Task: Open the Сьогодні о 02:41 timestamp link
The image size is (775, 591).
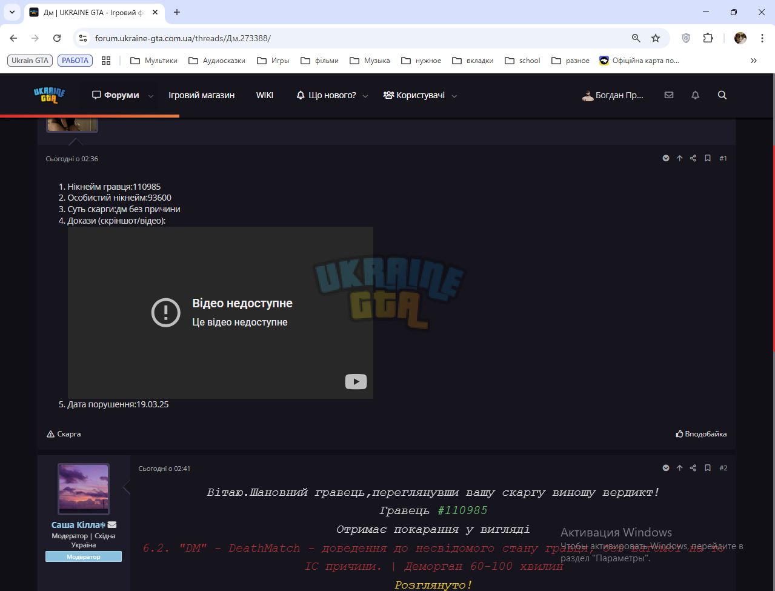Action: (164, 469)
